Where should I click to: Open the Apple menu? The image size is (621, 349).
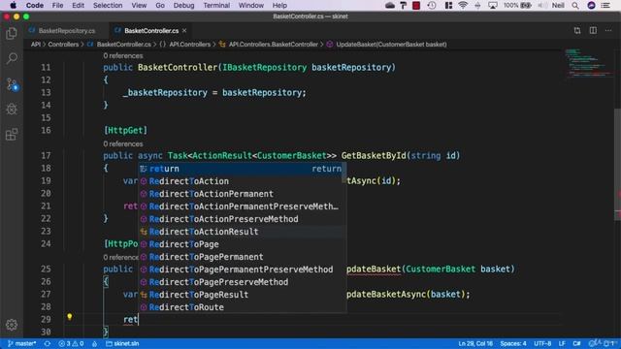[x=13, y=6]
